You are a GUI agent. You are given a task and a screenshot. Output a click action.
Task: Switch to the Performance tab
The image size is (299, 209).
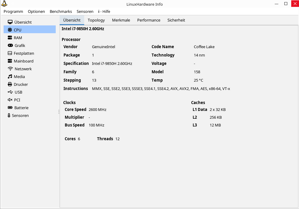[149, 20]
